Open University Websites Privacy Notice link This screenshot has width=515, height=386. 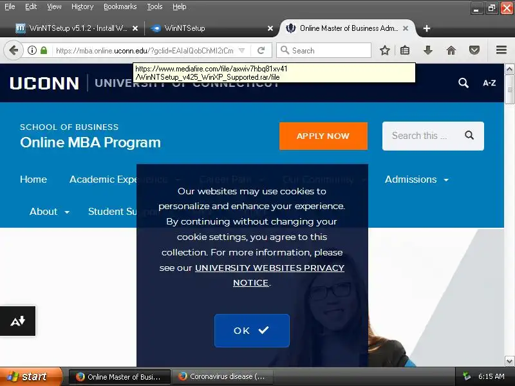pyautogui.click(x=269, y=275)
